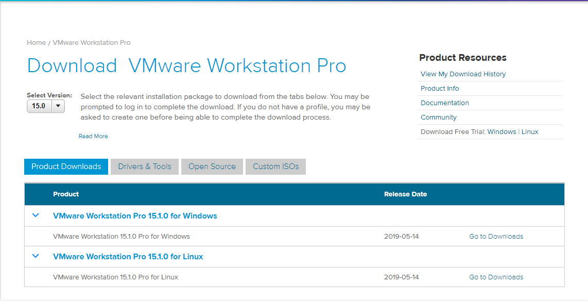Visit the Community link
Image resolution: width=588 pixels, height=301 pixels.
pyautogui.click(x=438, y=117)
